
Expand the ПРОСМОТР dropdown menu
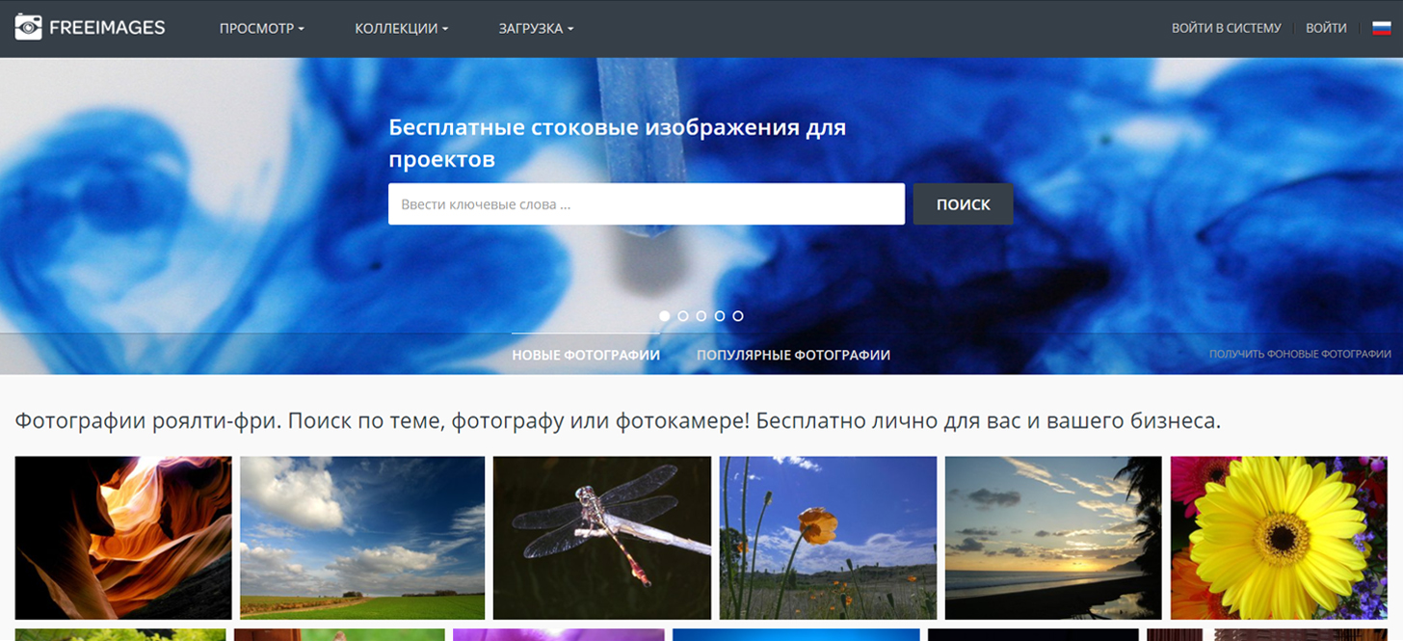click(261, 29)
